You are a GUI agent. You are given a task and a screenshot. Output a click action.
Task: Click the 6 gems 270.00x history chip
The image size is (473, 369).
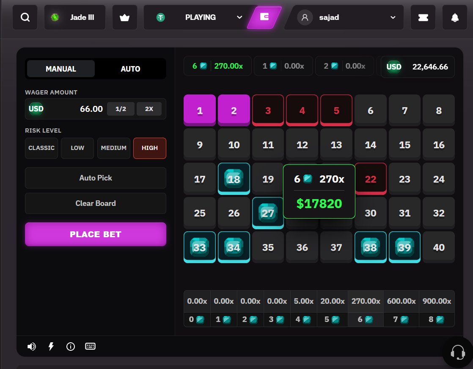point(217,66)
